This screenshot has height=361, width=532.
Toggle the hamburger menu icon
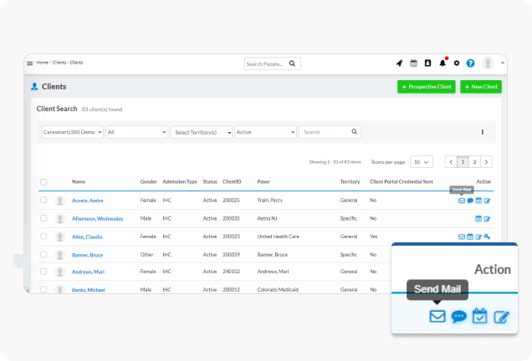pyautogui.click(x=30, y=63)
